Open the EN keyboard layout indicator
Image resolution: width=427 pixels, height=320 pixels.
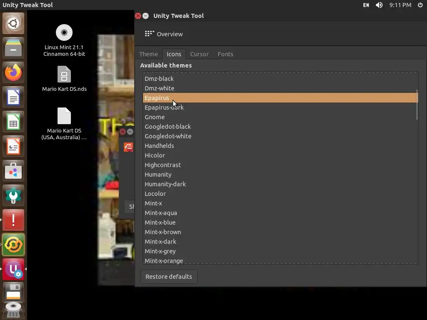pyautogui.click(x=366, y=5)
